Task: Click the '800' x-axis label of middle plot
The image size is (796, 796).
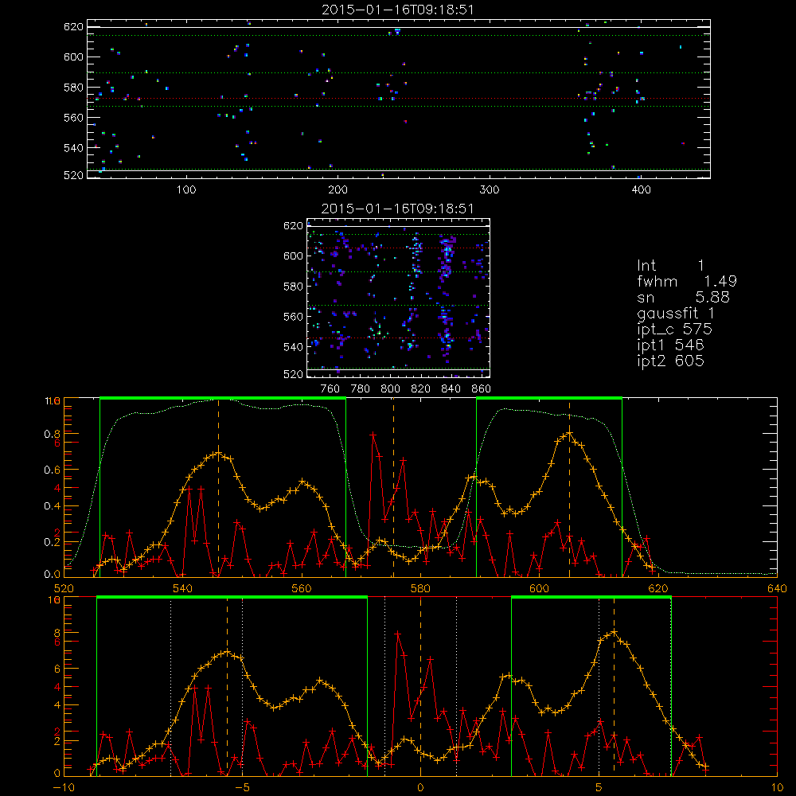Action: [391, 389]
